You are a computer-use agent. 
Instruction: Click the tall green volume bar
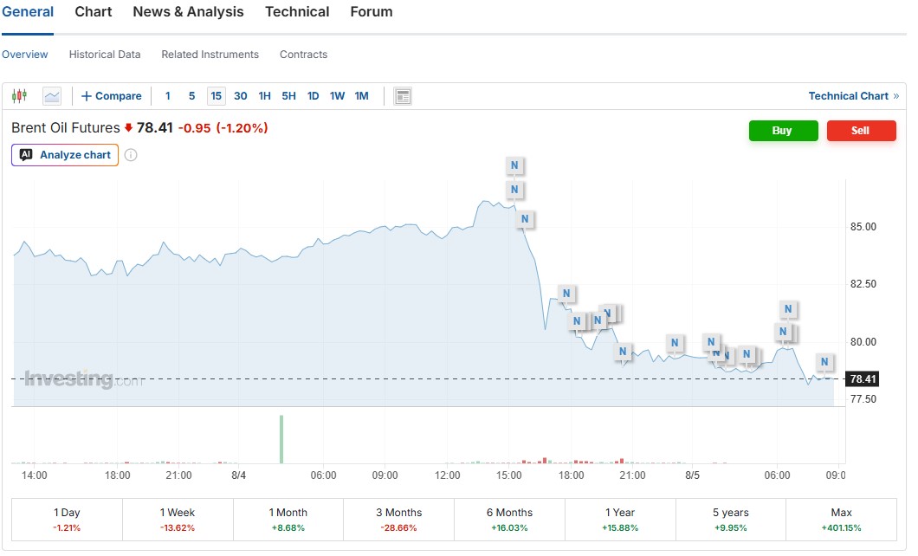[x=281, y=439]
